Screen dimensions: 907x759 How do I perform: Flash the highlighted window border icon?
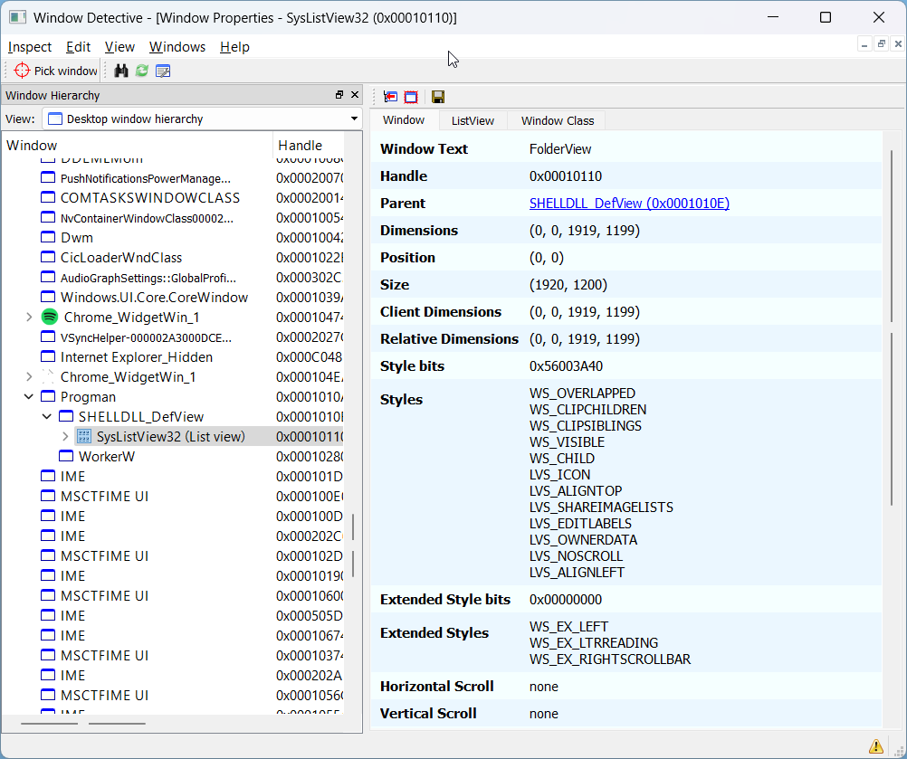412,96
